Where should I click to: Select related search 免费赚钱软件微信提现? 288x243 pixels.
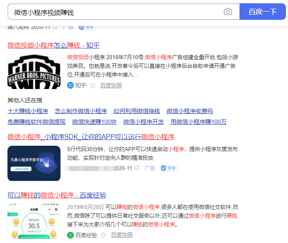(36, 122)
